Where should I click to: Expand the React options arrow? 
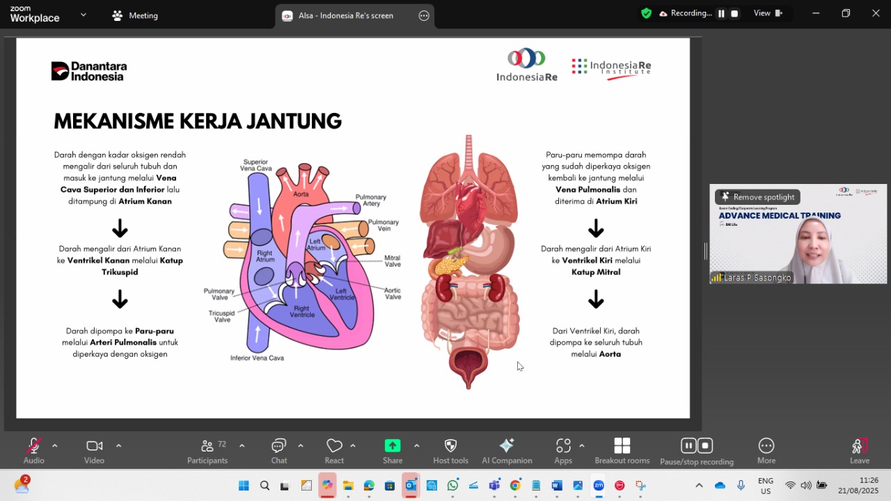pos(353,446)
